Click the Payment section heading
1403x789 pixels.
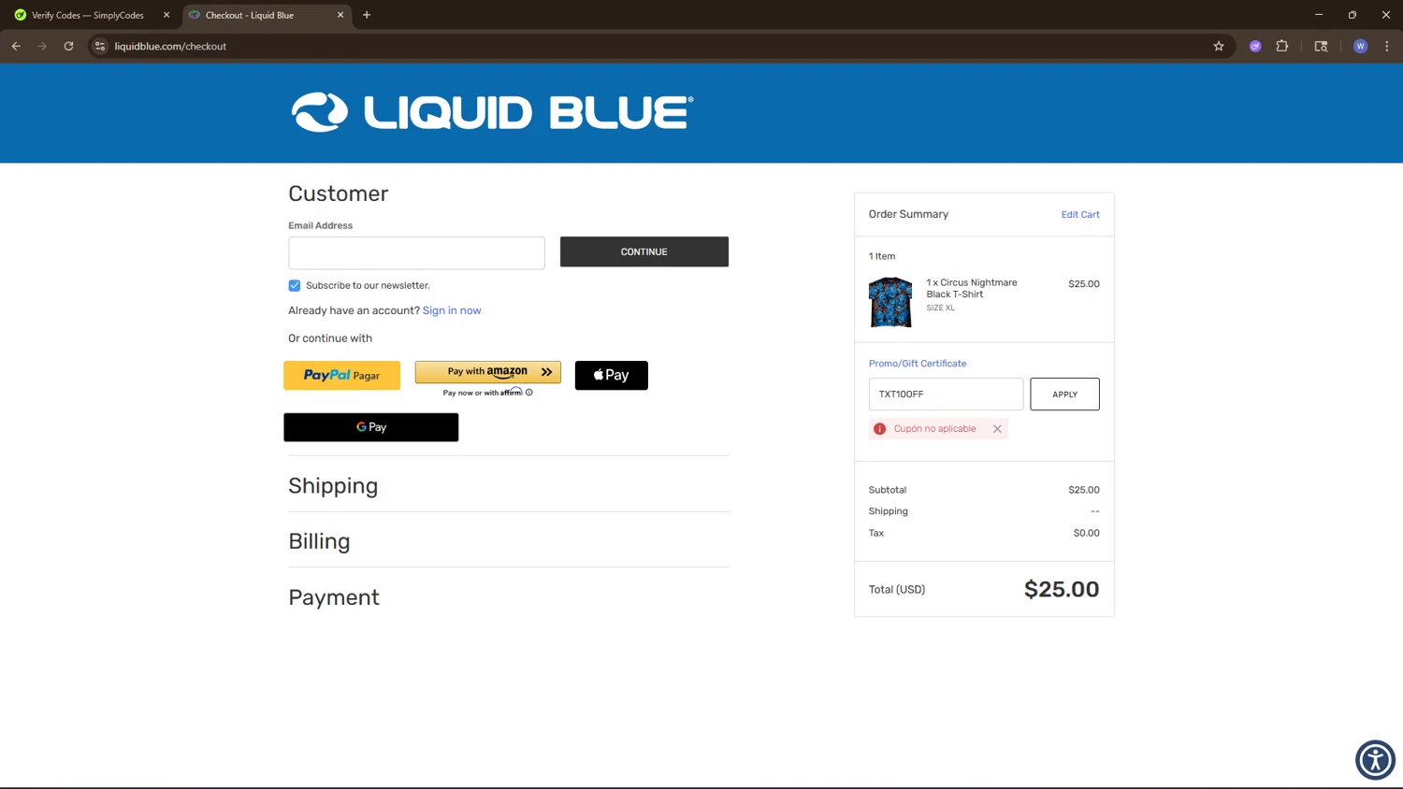pyautogui.click(x=334, y=597)
